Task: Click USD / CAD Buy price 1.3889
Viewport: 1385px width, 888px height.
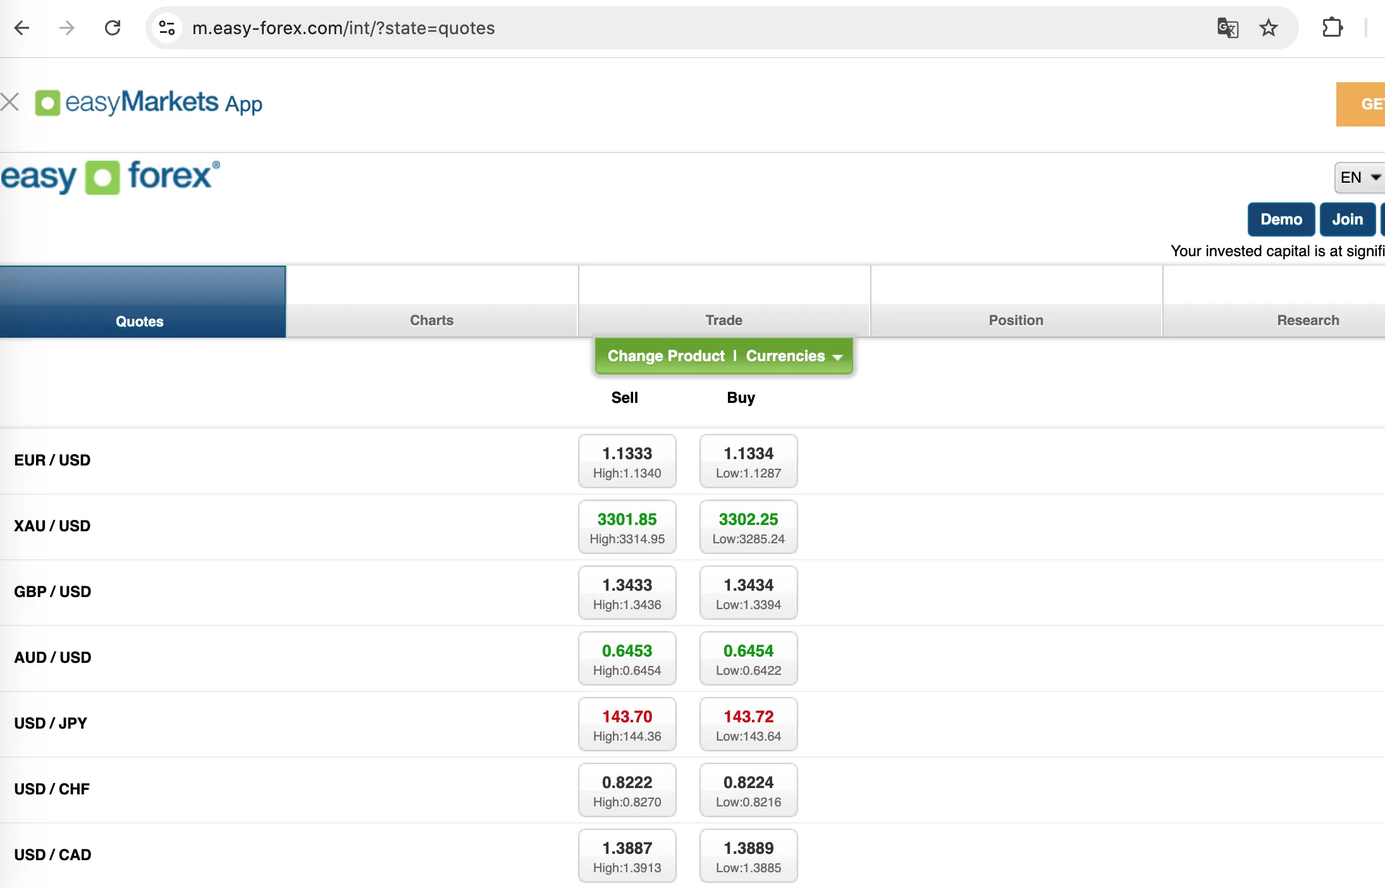Action: pos(749,856)
